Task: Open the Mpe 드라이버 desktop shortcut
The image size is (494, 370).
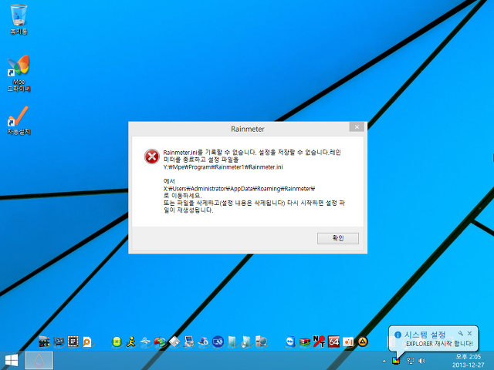Action: tap(19, 73)
